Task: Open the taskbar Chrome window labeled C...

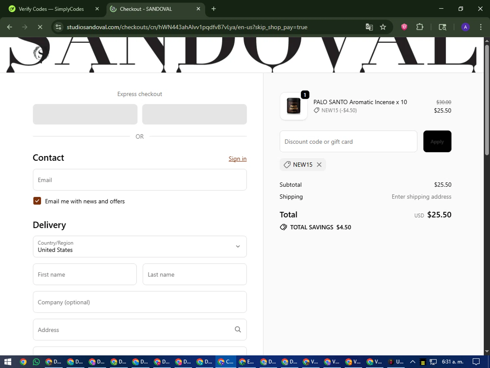Action: [226, 362]
